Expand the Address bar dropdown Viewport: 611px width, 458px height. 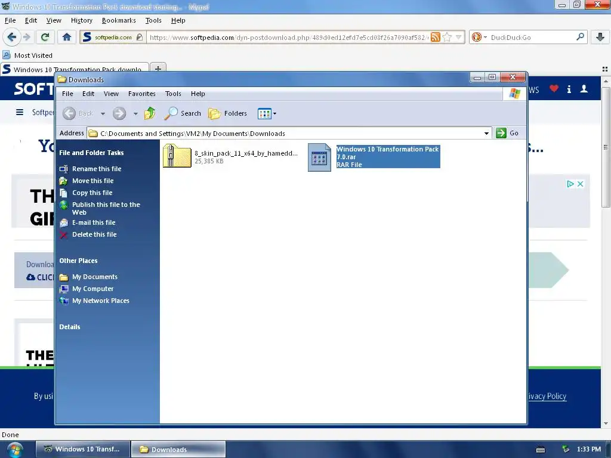coord(486,133)
